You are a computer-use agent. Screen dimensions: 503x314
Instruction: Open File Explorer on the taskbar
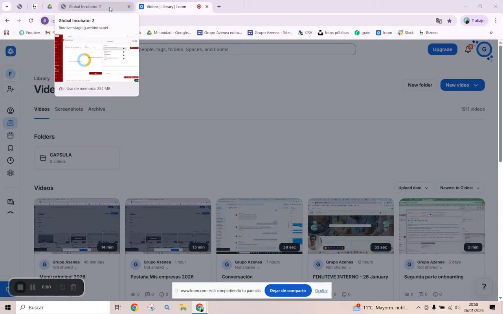click(x=183, y=308)
